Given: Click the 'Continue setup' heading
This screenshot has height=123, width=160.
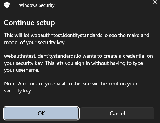Looking at the screenshot, I should (29, 23).
